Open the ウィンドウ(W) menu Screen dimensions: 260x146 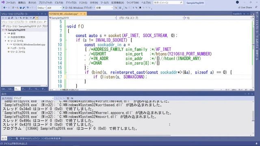click(132, 3)
